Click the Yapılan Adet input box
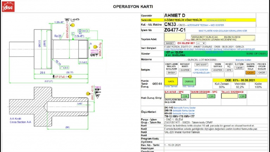Image resolution: width=270 pixels, height=152 pixels. tap(175, 37)
